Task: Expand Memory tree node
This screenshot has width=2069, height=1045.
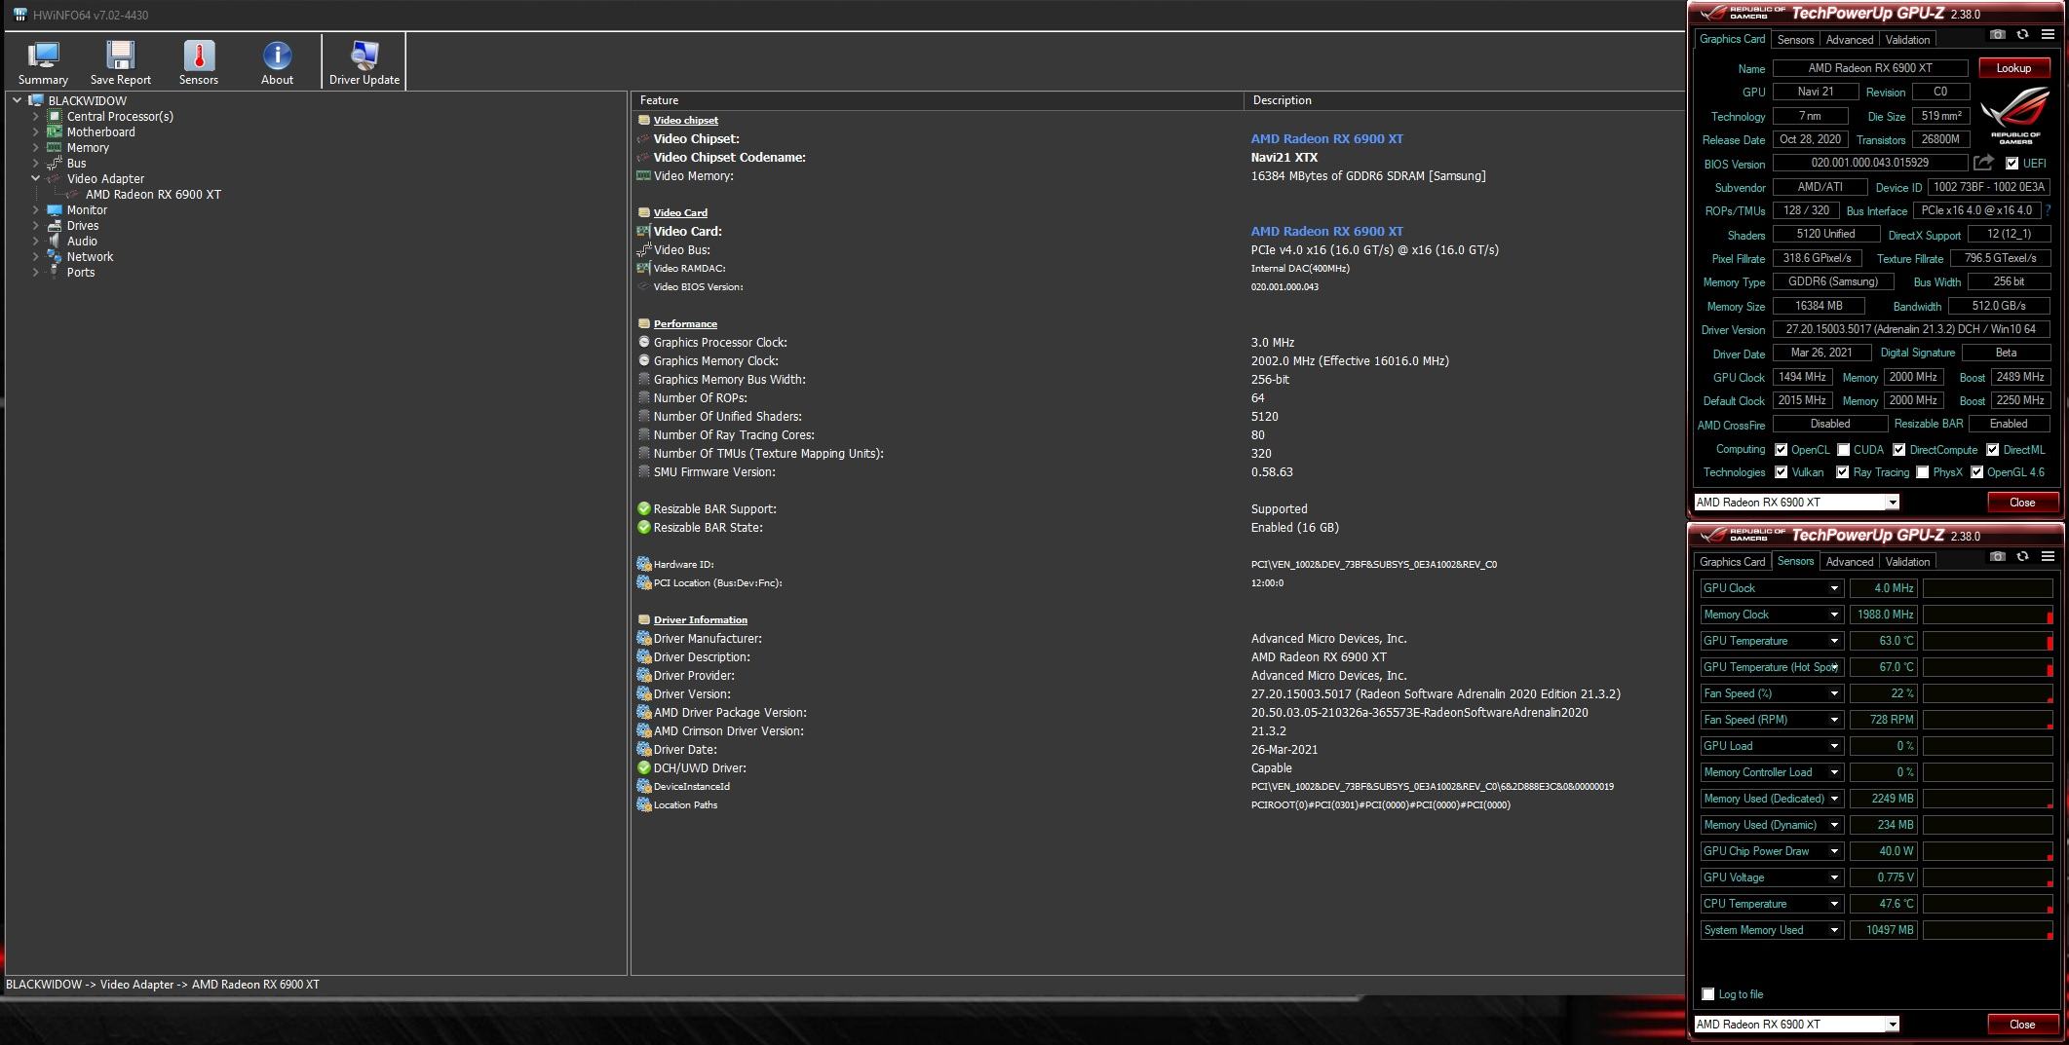Action: (x=36, y=147)
